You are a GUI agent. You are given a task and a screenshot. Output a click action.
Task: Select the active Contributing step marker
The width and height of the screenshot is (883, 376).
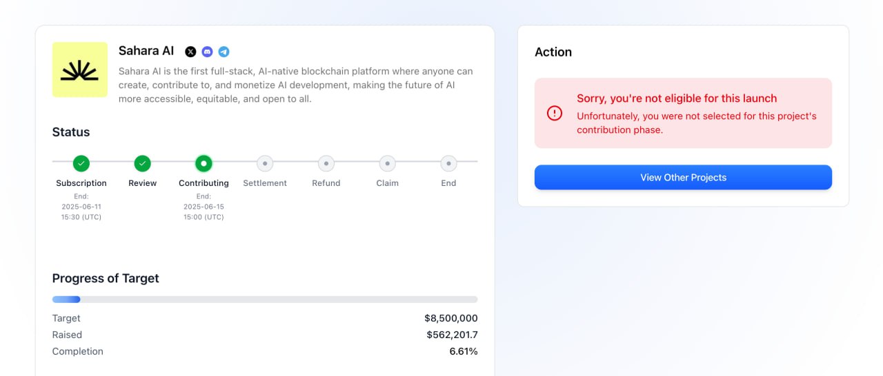click(204, 163)
